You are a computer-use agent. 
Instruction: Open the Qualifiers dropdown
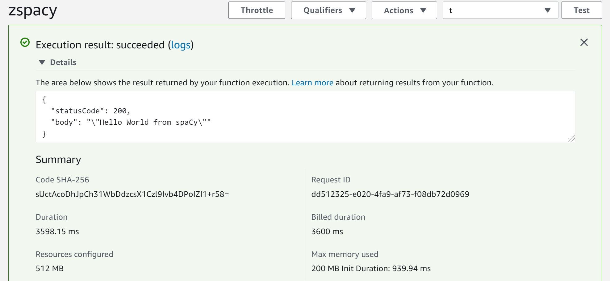[328, 10]
